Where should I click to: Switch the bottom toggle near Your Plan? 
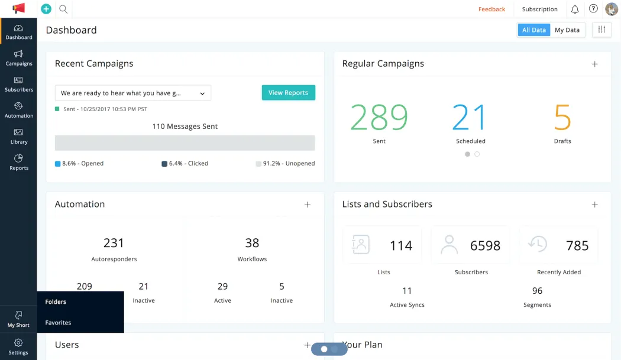pos(329,349)
